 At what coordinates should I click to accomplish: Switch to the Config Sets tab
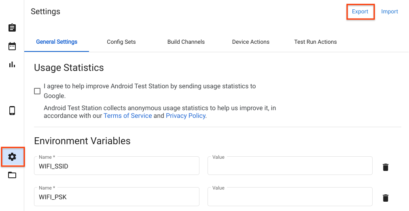coord(121,42)
